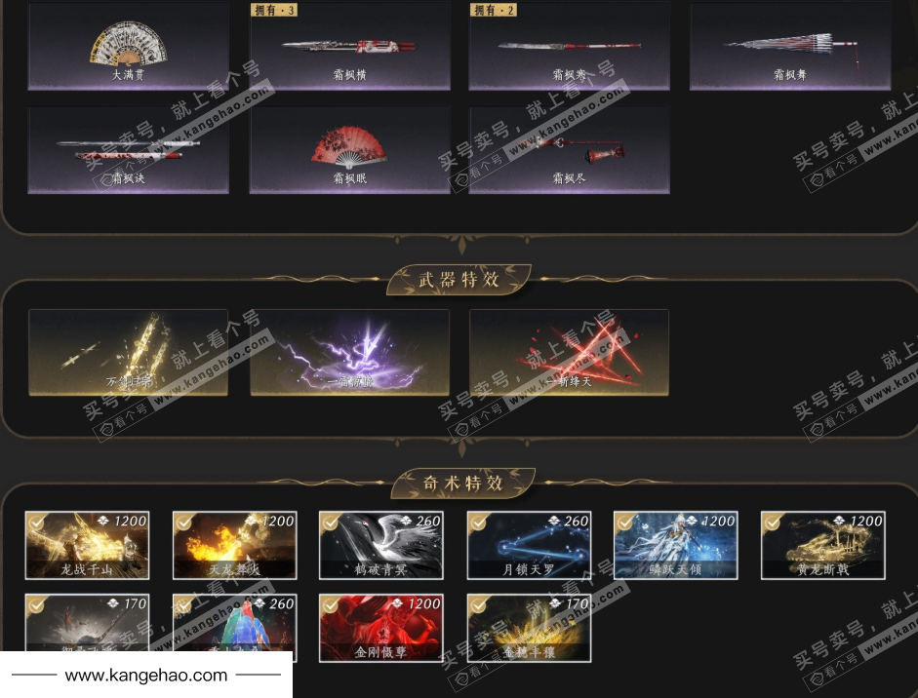Open the www.kangehao.com link

145,676
